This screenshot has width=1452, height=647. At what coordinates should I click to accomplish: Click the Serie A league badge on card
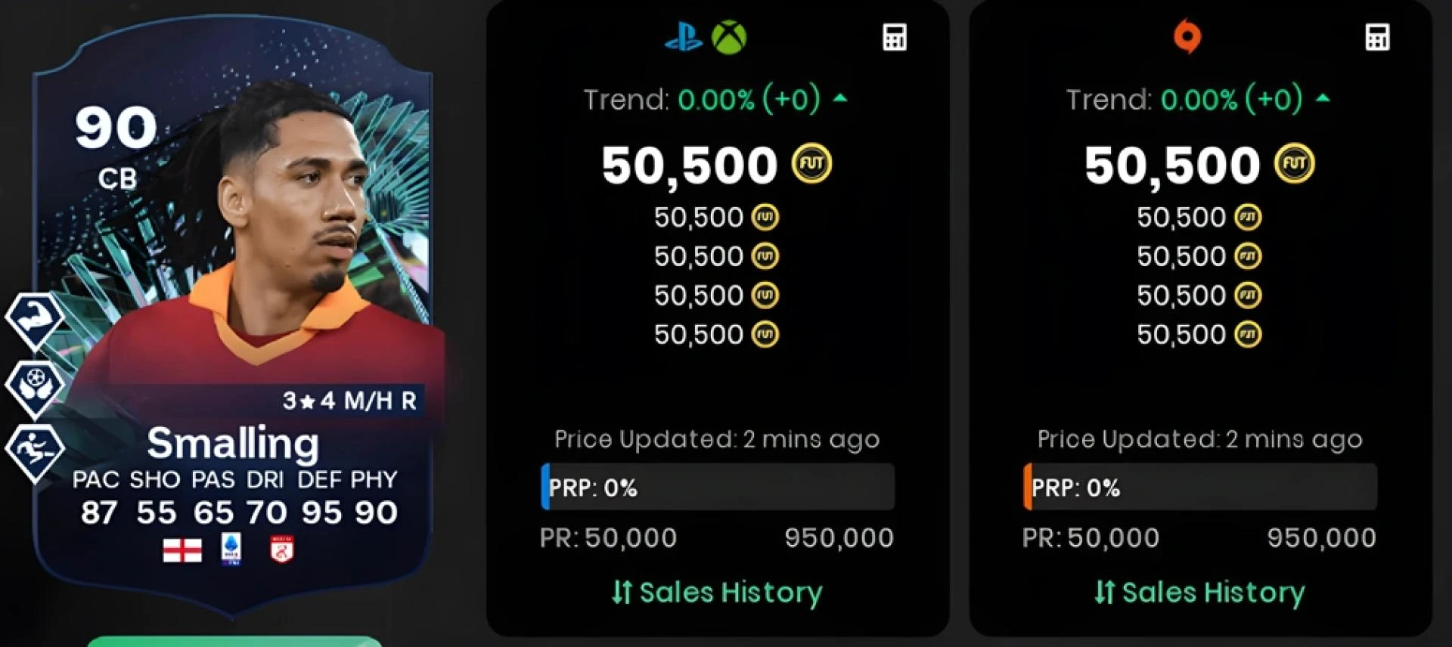(231, 549)
